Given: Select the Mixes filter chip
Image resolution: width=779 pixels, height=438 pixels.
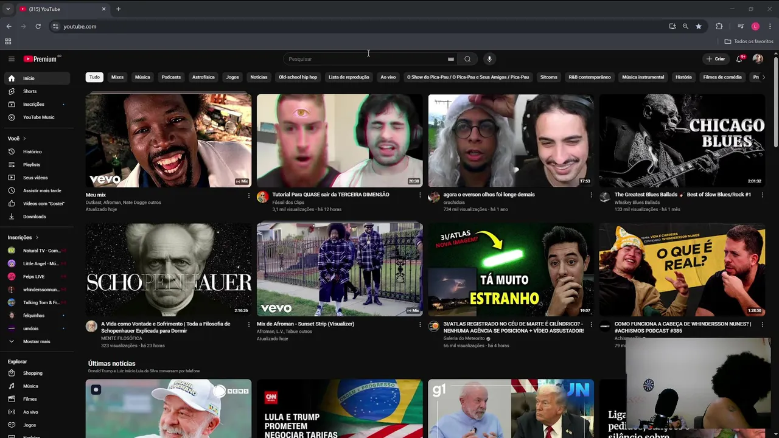Looking at the screenshot, I should [x=117, y=77].
